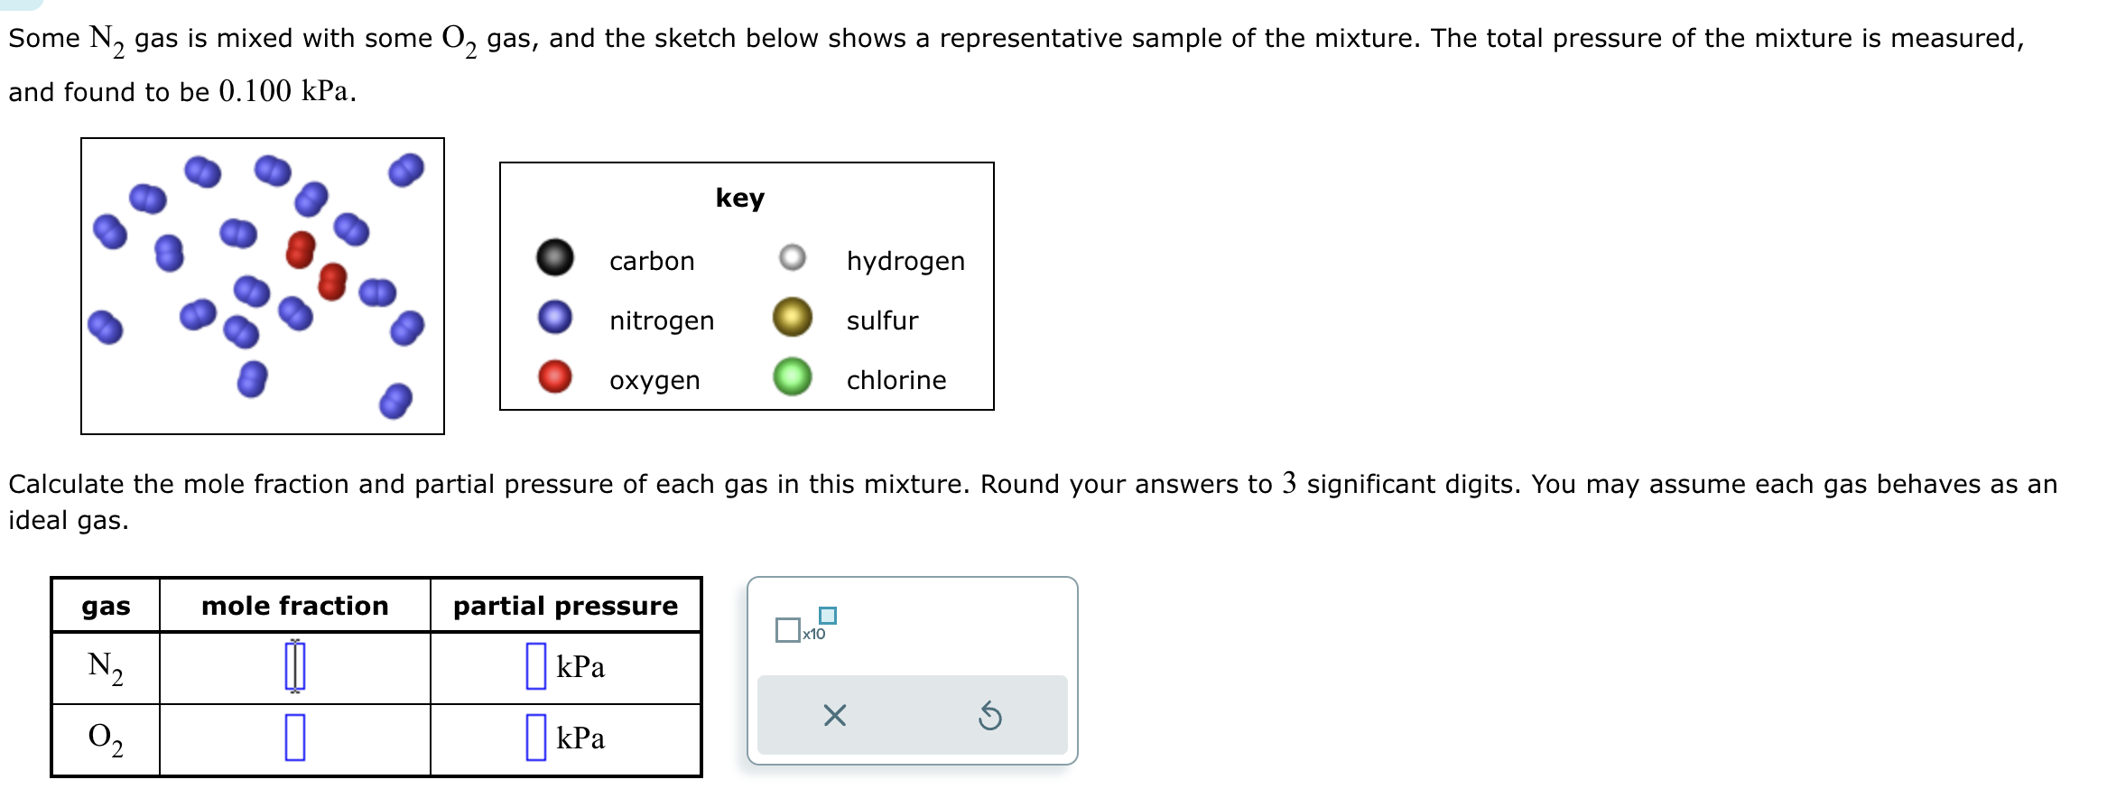Viewport: 2107px width, 789px height.
Task: Click the key legend panel title
Action: pos(740,197)
